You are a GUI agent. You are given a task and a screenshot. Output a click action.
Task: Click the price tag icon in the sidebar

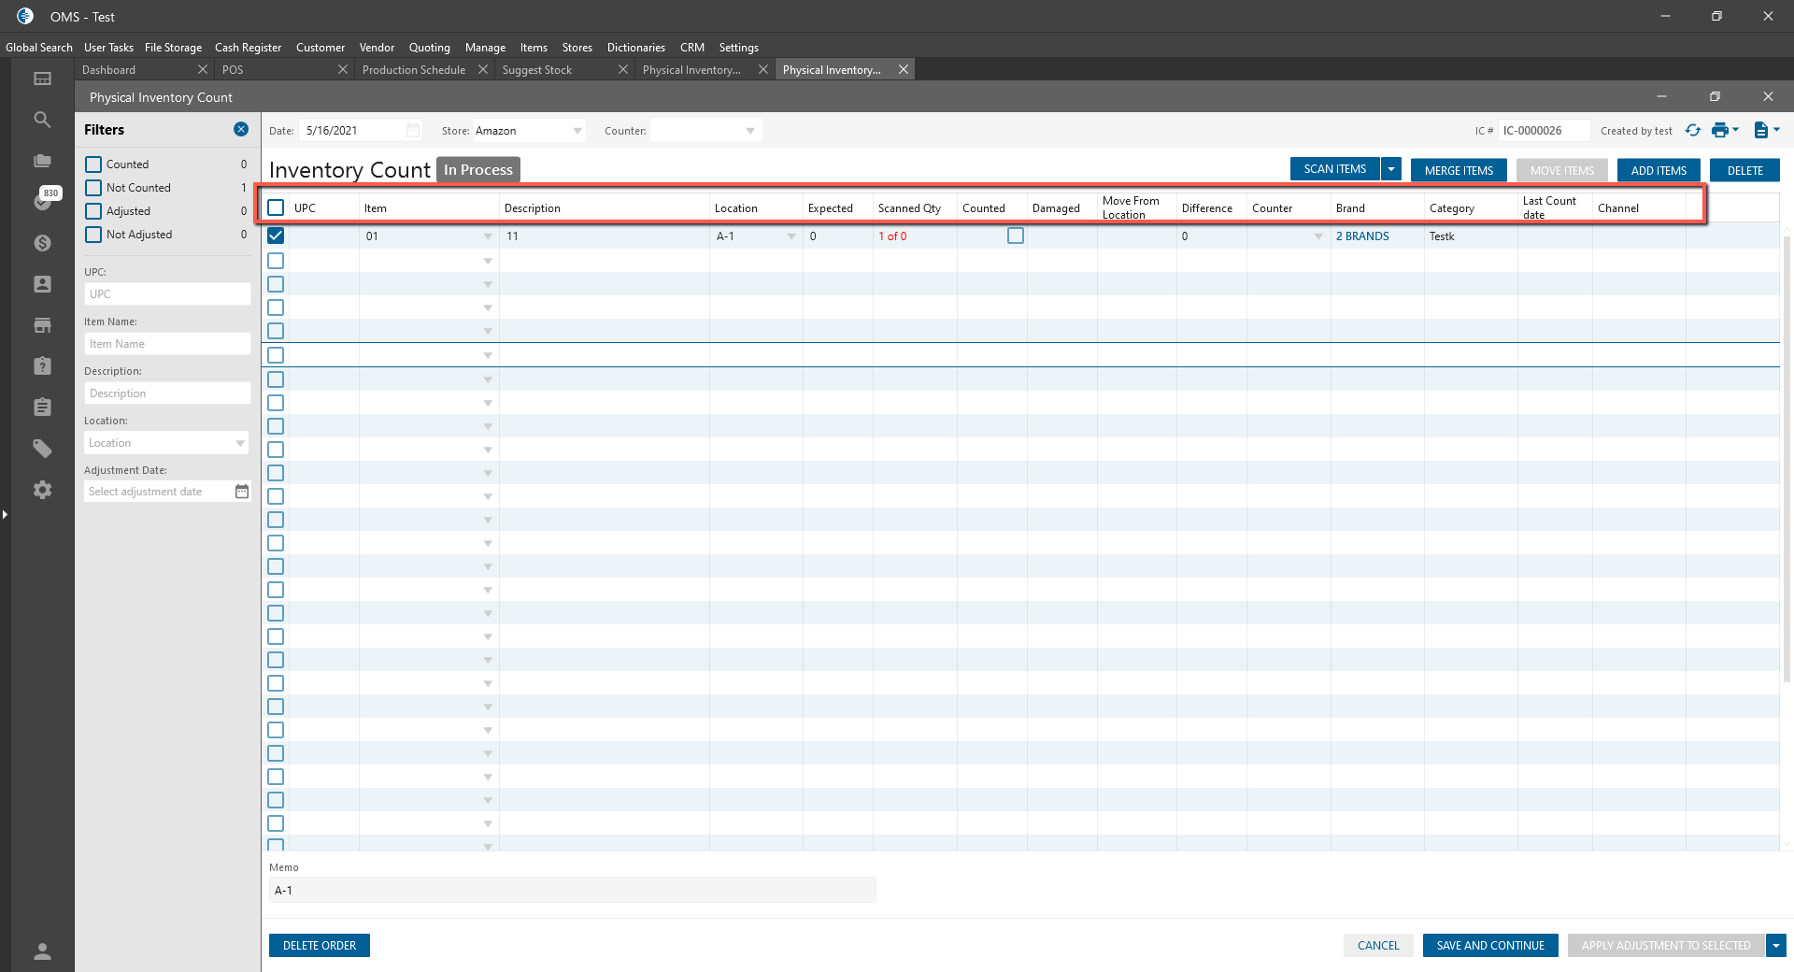pos(42,449)
